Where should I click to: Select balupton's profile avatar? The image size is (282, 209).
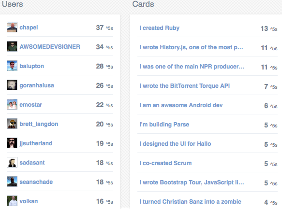[12, 66]
